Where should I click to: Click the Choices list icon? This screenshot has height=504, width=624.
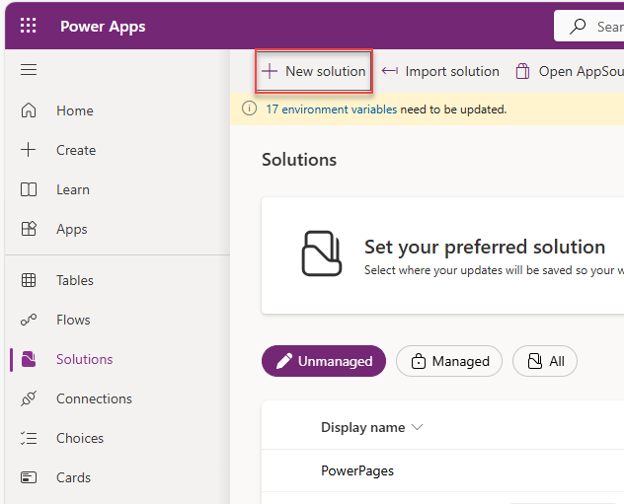coord(29,438)
